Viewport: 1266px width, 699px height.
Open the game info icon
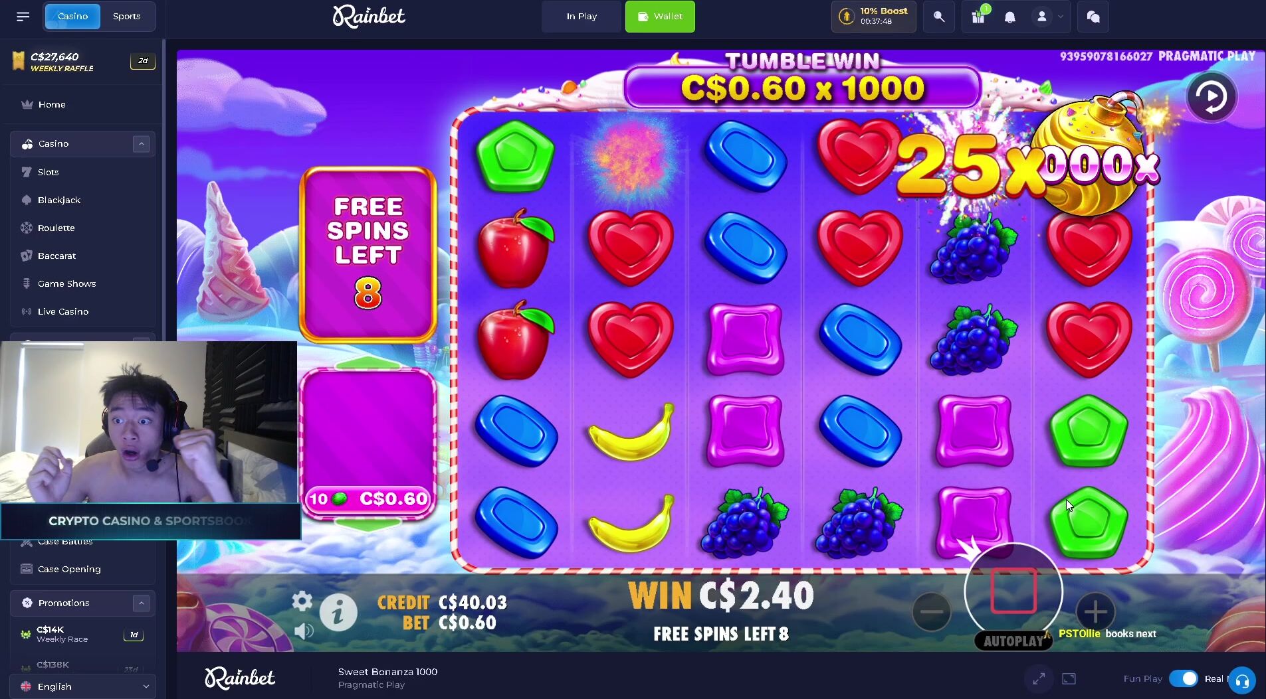coord(338,612)
